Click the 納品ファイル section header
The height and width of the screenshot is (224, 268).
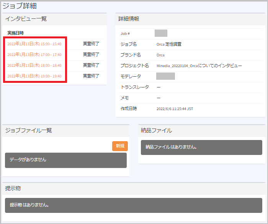[156, 130]
